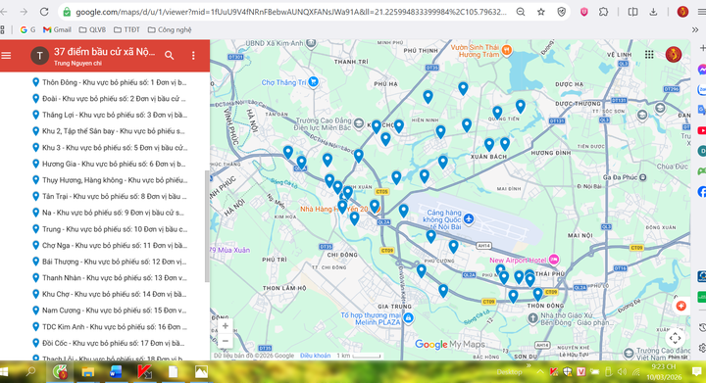Screen dimensions: 706x383
Task: Open taskbar search magnifier
Action: [x=30, y=372]
